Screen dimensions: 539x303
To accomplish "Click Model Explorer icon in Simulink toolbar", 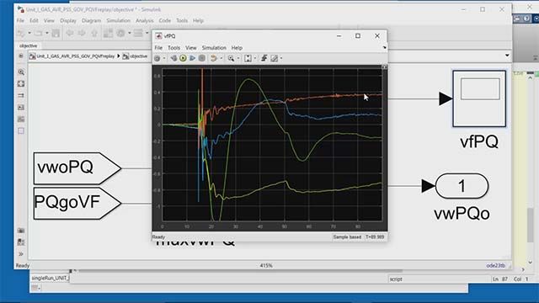I will [138, 34].
